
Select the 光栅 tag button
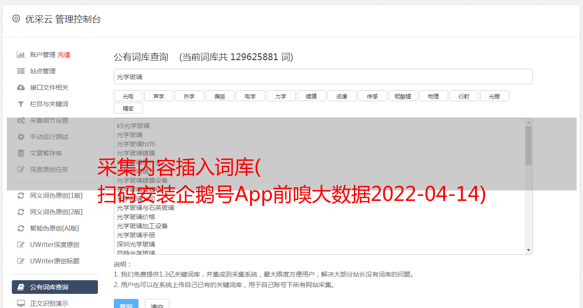pyautogui.click(x=494, y=96)
